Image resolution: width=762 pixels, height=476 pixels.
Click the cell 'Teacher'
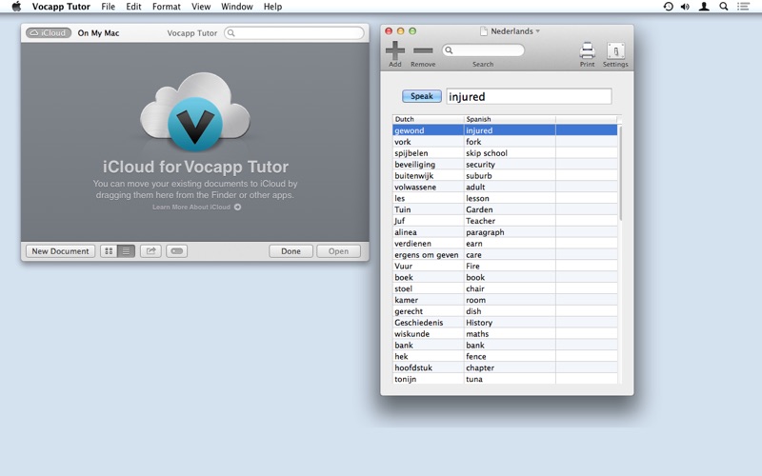point(510,221)
